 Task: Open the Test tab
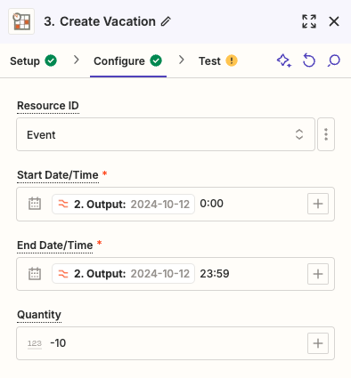pyautogui.click(x=218, y=61)
